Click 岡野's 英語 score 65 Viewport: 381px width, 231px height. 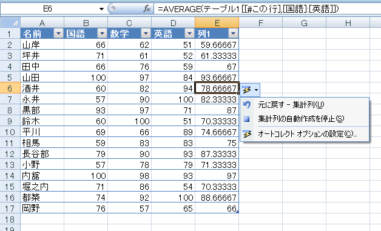tap(174, 208)
